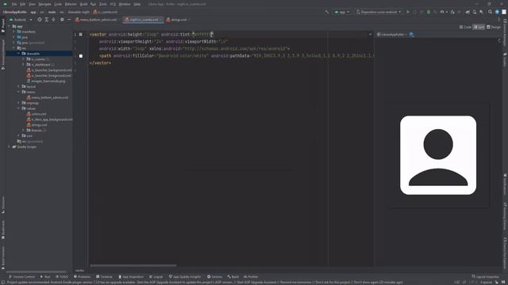The width and height of the screenshot is (508, 285).
Task: Open the Terminal tool window
Action: 104,277
